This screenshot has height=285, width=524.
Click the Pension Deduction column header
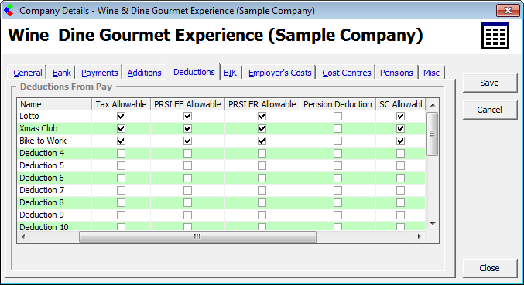coord(338,104)
